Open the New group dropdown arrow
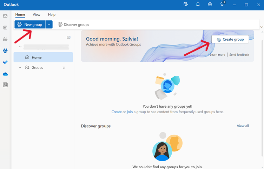Screen dimensions: 264x169 point(49,25)
